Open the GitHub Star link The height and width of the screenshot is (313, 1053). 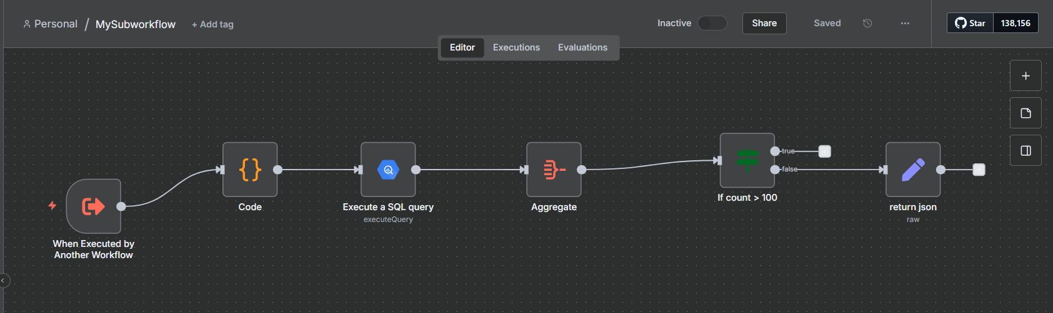(970, 23)
